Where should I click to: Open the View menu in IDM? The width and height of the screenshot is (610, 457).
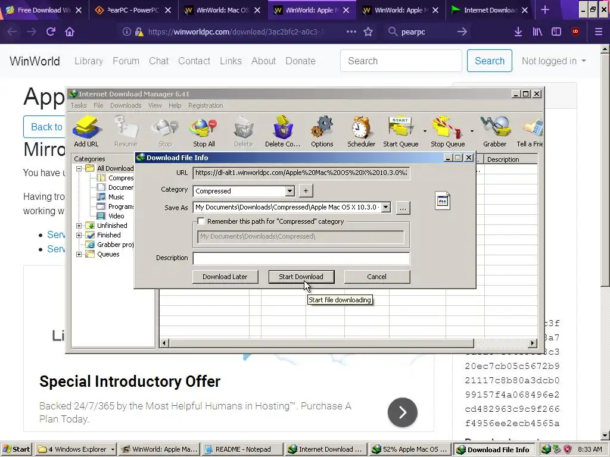point(155,105)
